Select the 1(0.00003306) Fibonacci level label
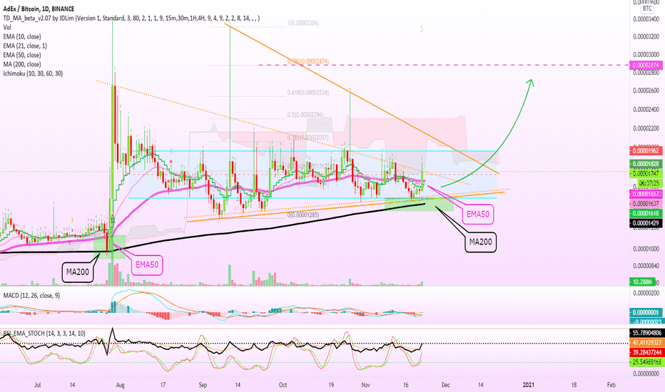 [x=303, y=24]
